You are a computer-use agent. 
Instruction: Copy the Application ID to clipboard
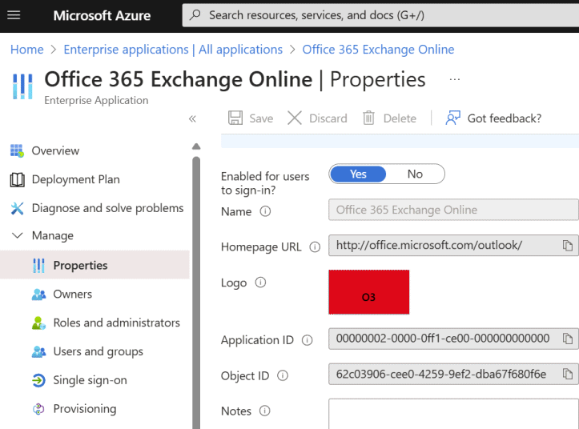tap(568, 339)
